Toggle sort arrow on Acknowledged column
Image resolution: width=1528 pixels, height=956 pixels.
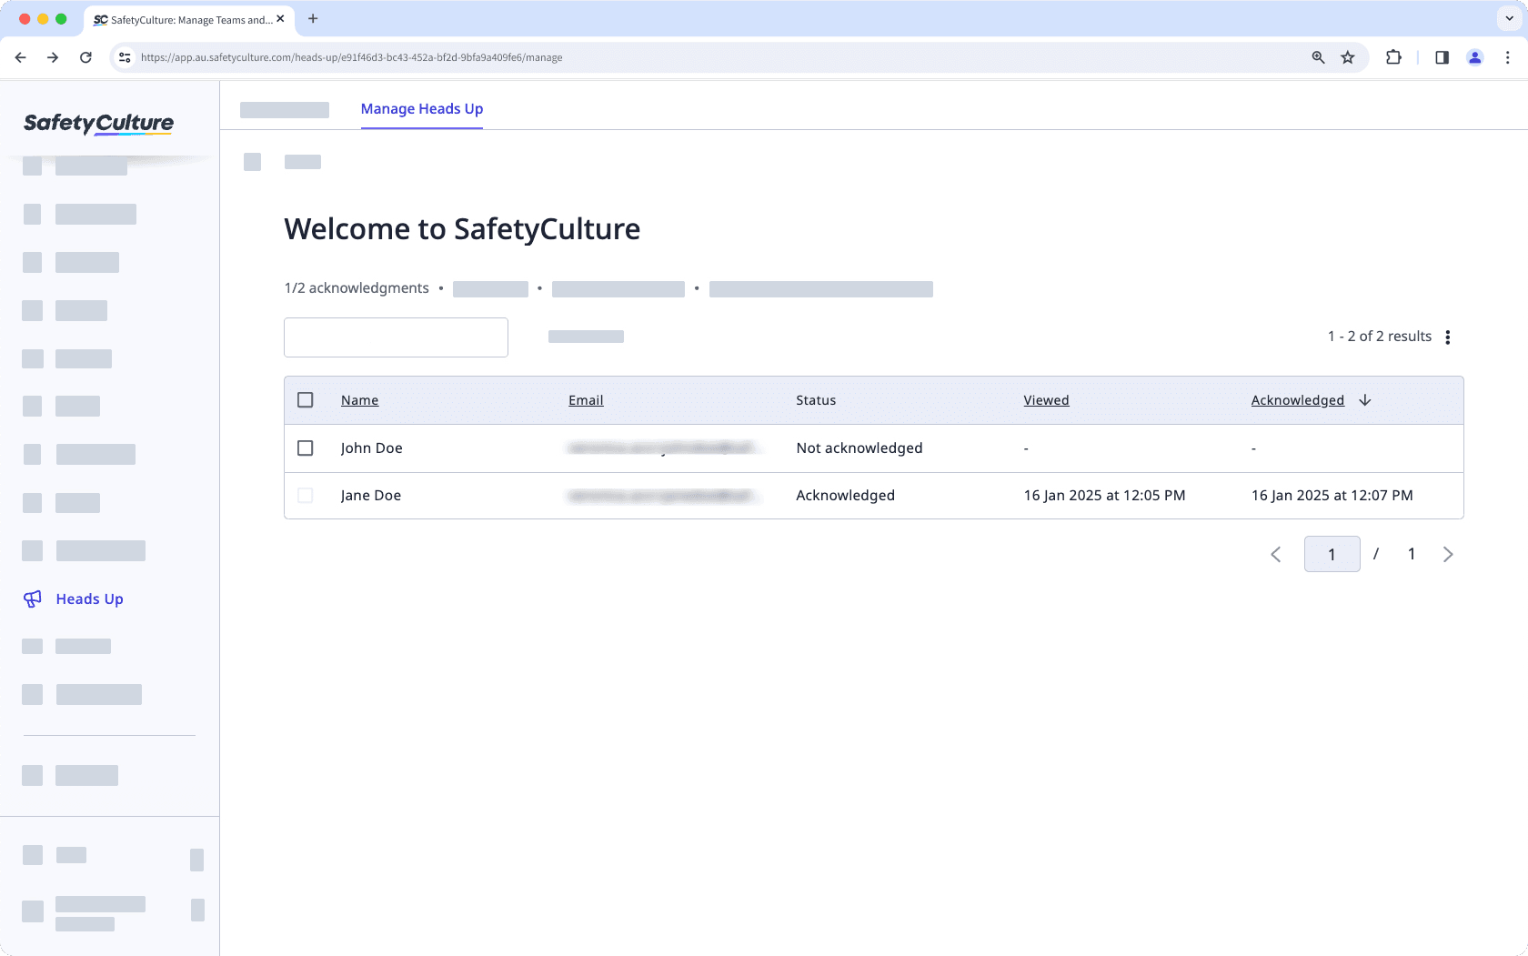point(1364,400)
